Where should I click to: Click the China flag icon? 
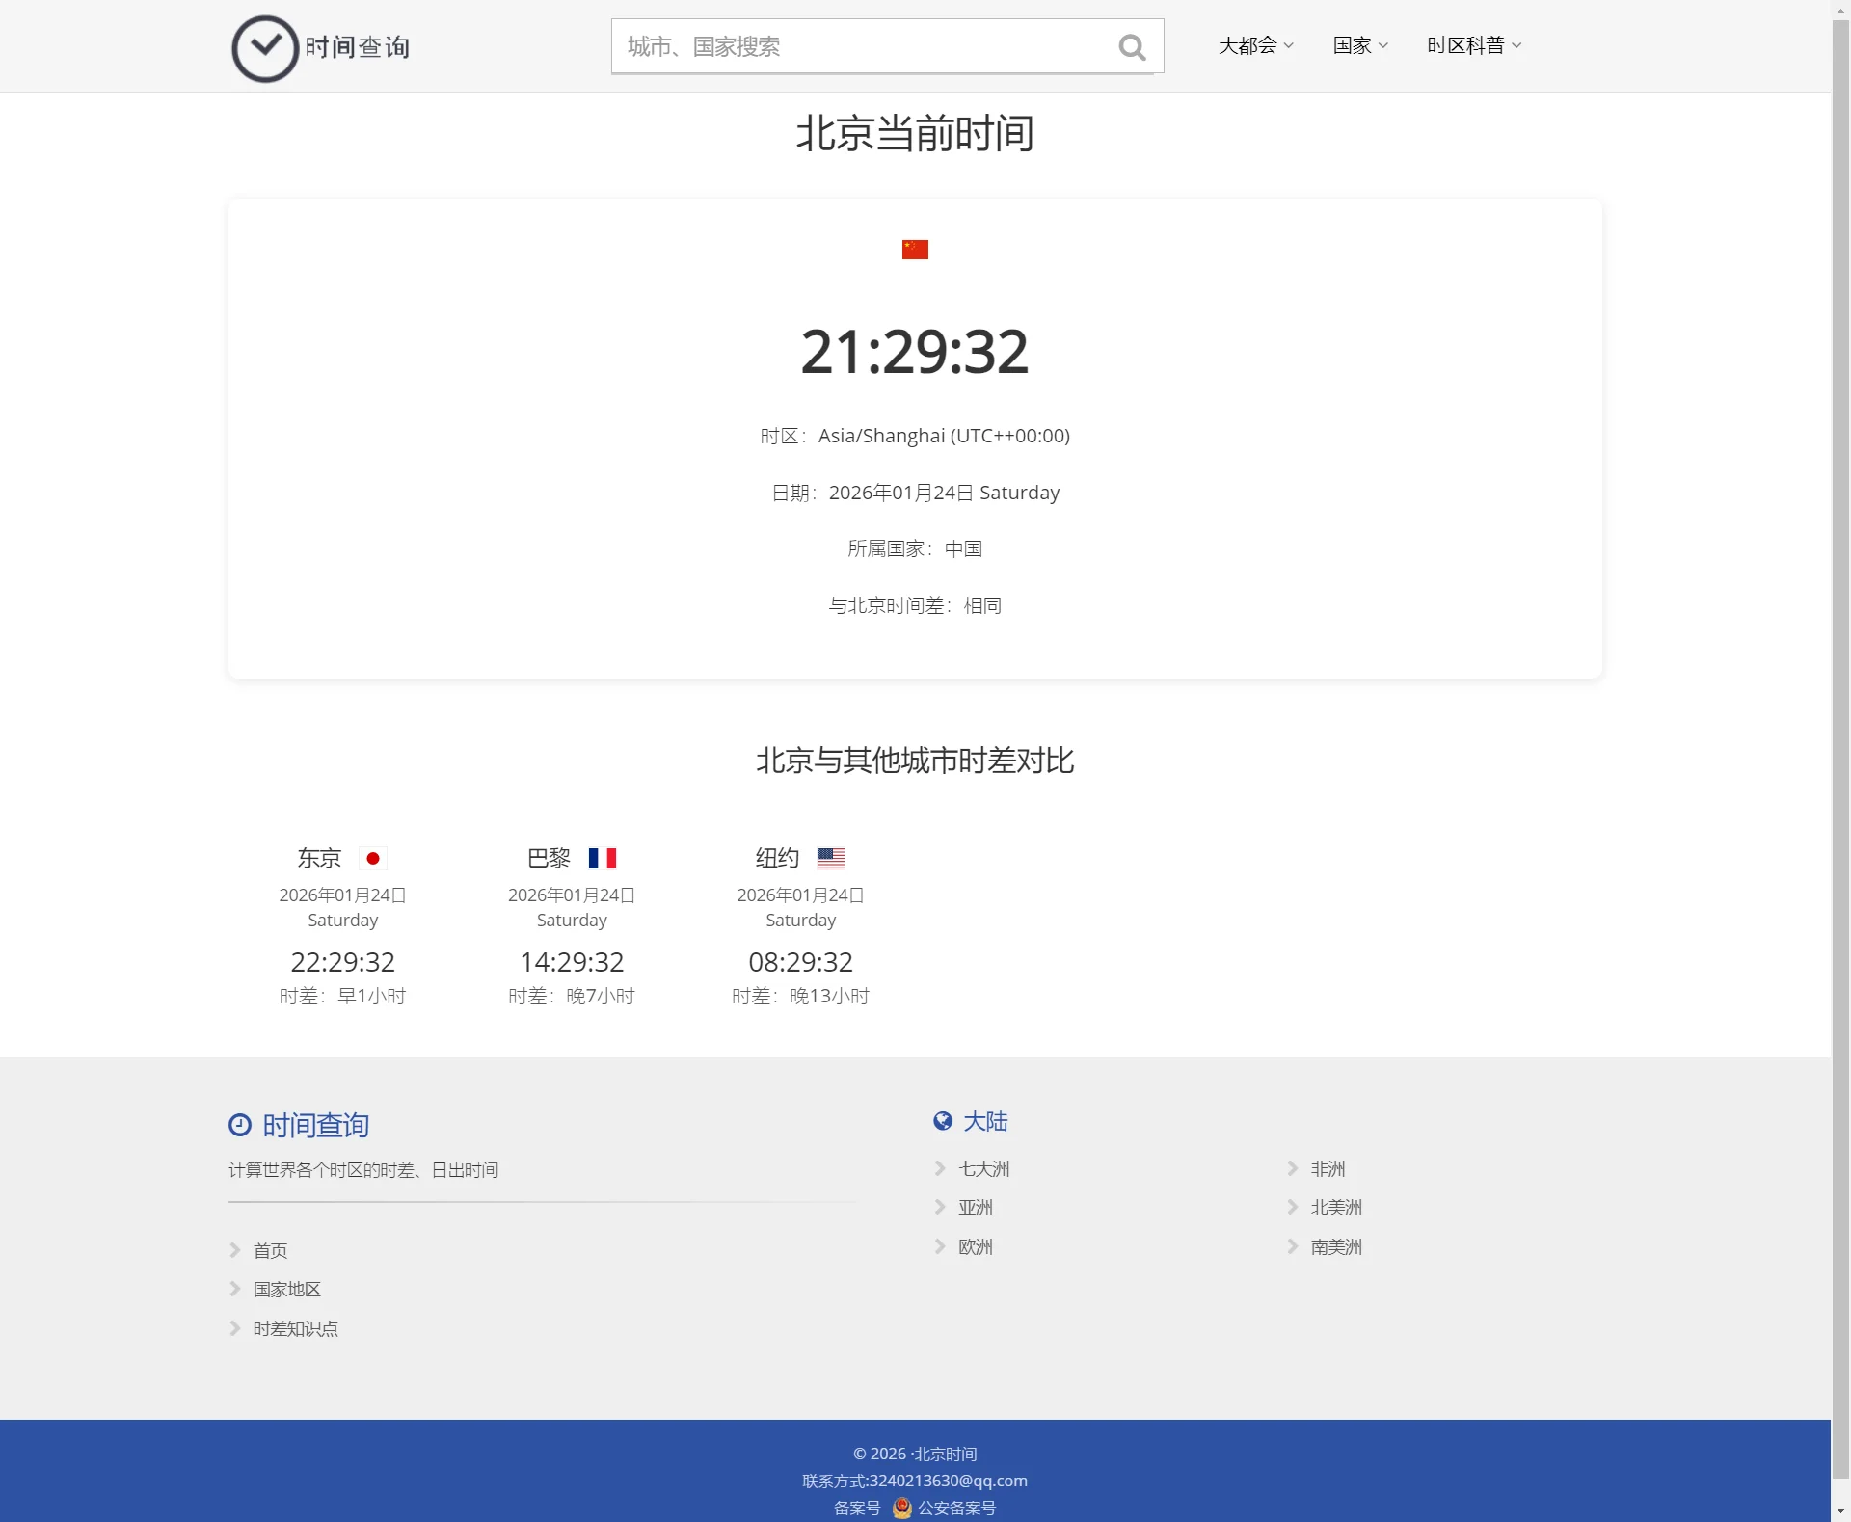click(x=915, y=250)
